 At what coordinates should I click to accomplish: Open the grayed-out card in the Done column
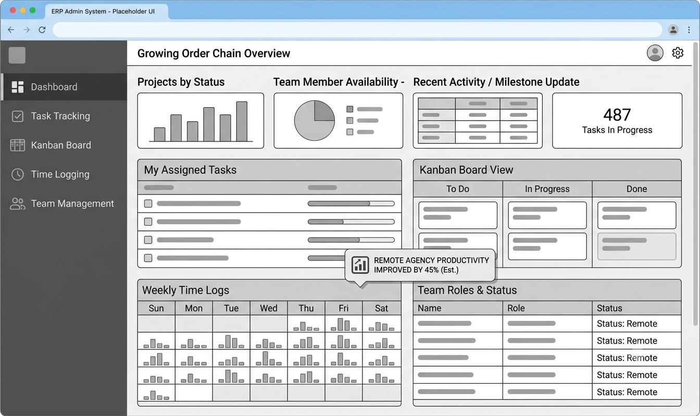pos(636,246)
